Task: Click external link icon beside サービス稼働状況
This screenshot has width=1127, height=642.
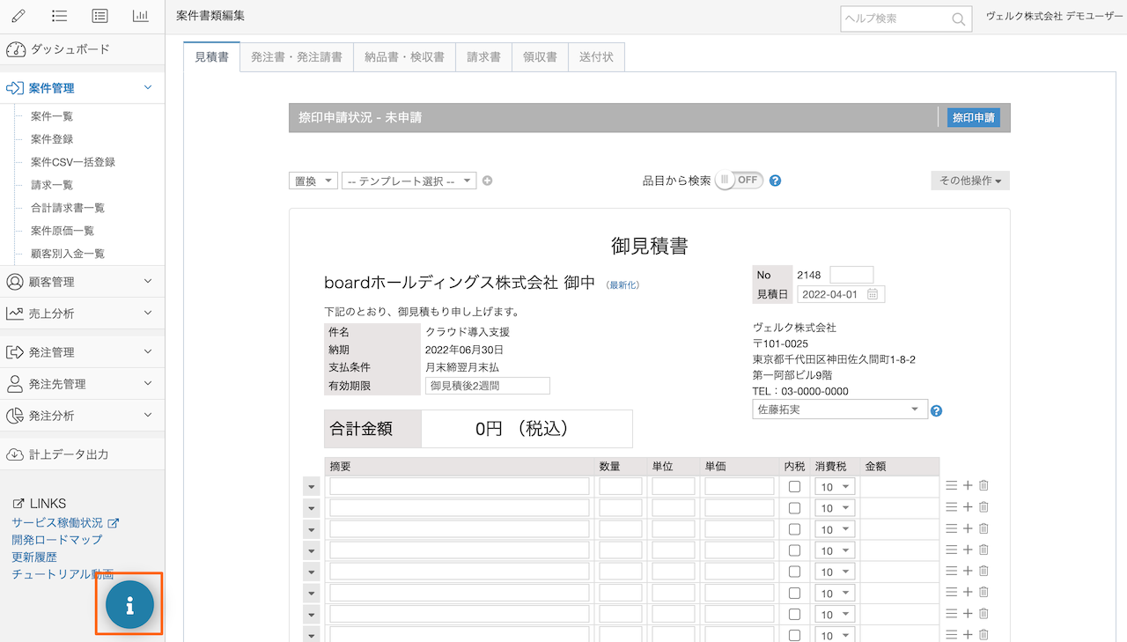Action: (x=113, y=523)
